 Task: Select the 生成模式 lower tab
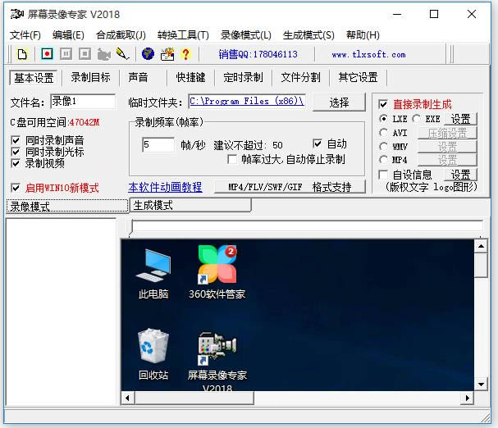pyautogui.click(x=190, y=206)
